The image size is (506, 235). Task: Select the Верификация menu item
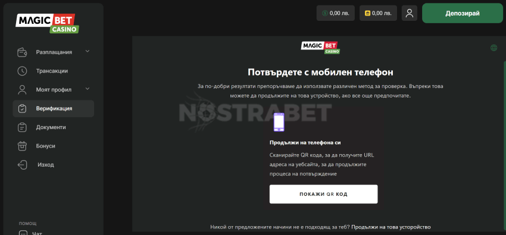point(54,109)
